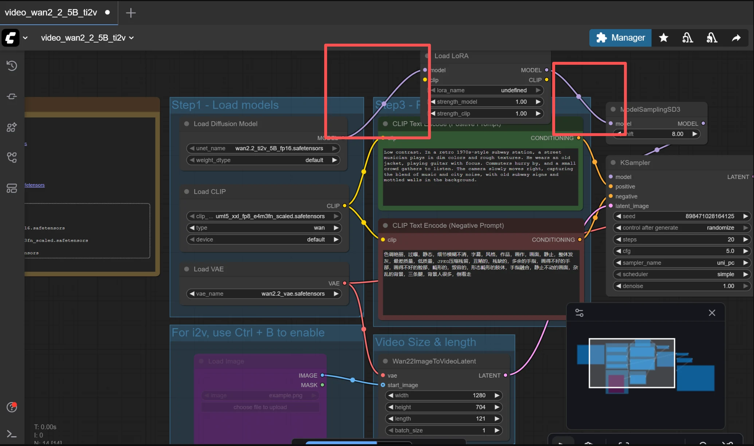Expand the workflow name chevron in top bar
Image resolution: width=754 pixels, height=446 pixels.
coord(132,38)
